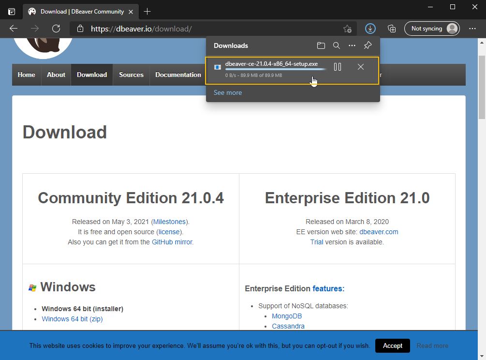The width and height of the screenshot is (486, 360).
Task: Cancel the dbeaver-ce setup download
Action: [361, 67]
